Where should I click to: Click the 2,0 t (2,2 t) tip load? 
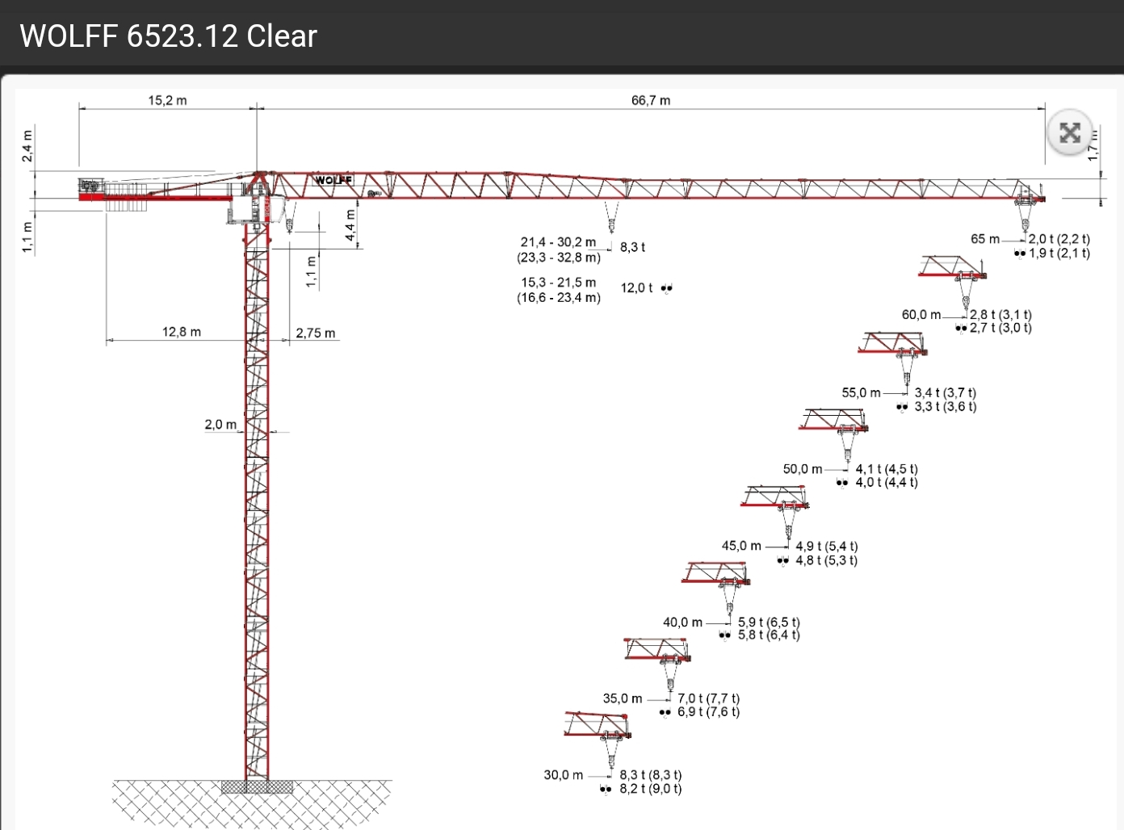1059,239
